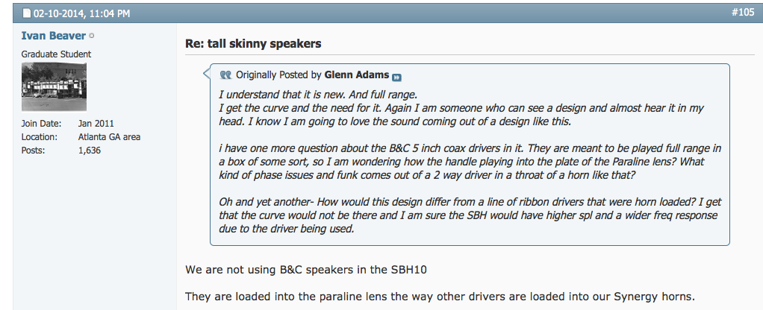Select the Glenn Adams name in the quote header
Image resolution: width=763 pixels, height=310 pixels.
pos(357,75)
